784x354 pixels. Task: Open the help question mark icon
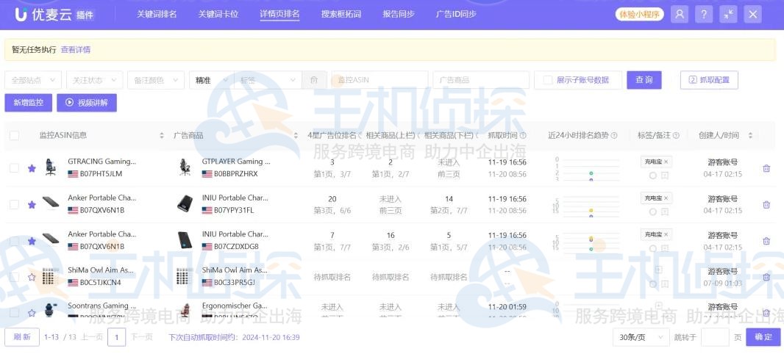[704, 15]
